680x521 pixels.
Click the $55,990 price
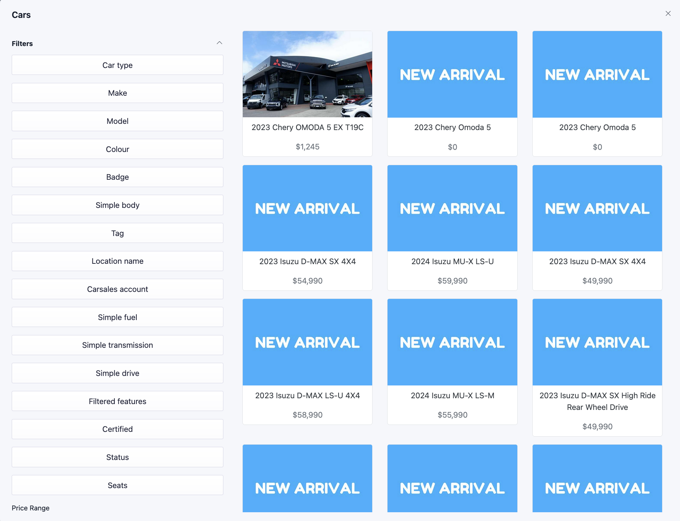coord(452,415)
